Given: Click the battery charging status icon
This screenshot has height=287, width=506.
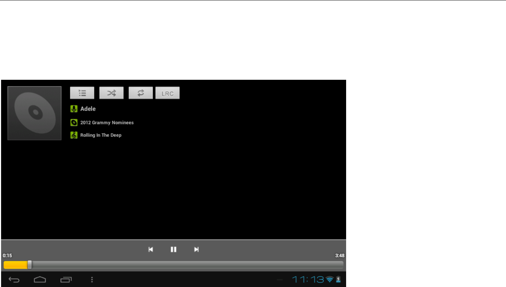Looking at the screenshot, I should pos(338,279).
